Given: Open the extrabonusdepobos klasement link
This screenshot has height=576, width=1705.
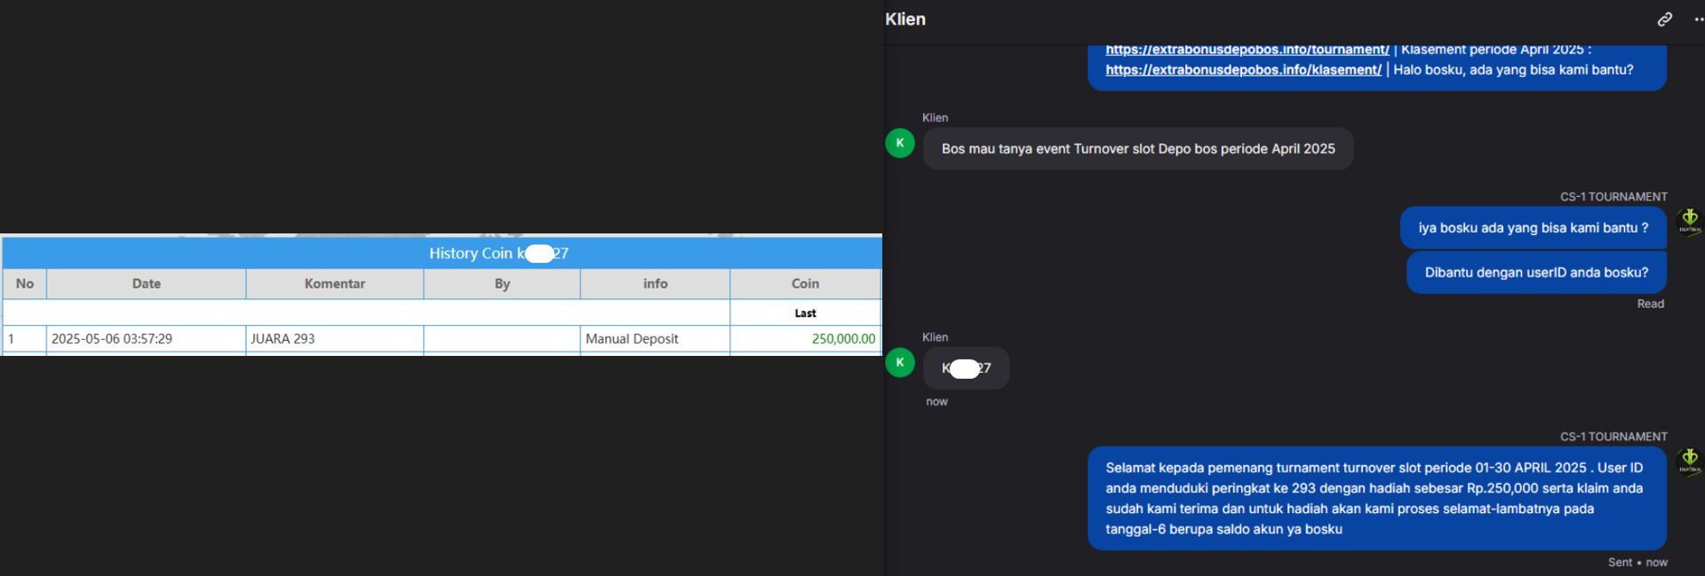Looking at the screenshot, I should [x=1243, y=69].
